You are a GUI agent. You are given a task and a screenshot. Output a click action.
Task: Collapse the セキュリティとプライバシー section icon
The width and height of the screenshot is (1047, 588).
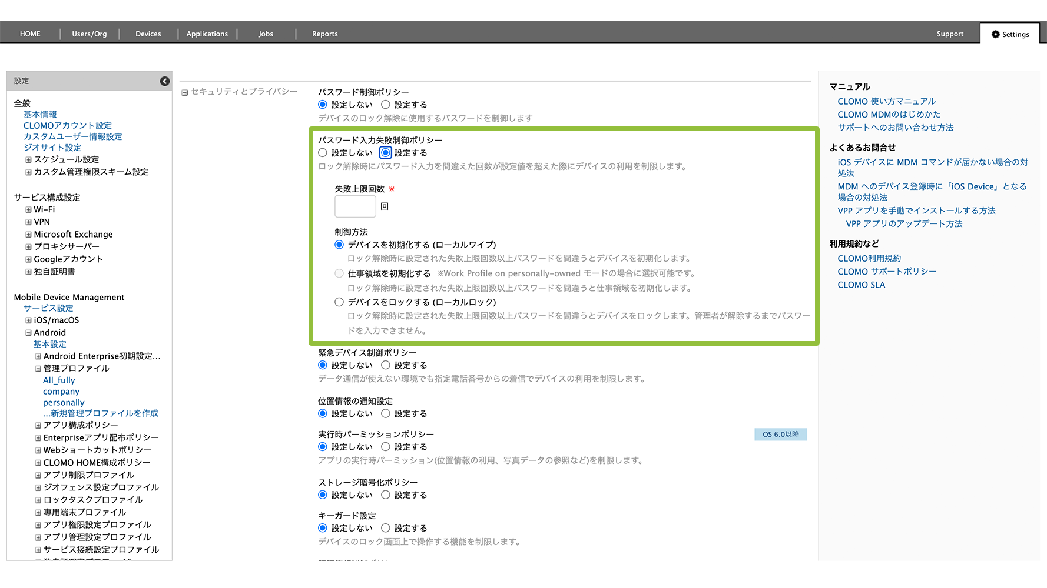pos(185,93)
